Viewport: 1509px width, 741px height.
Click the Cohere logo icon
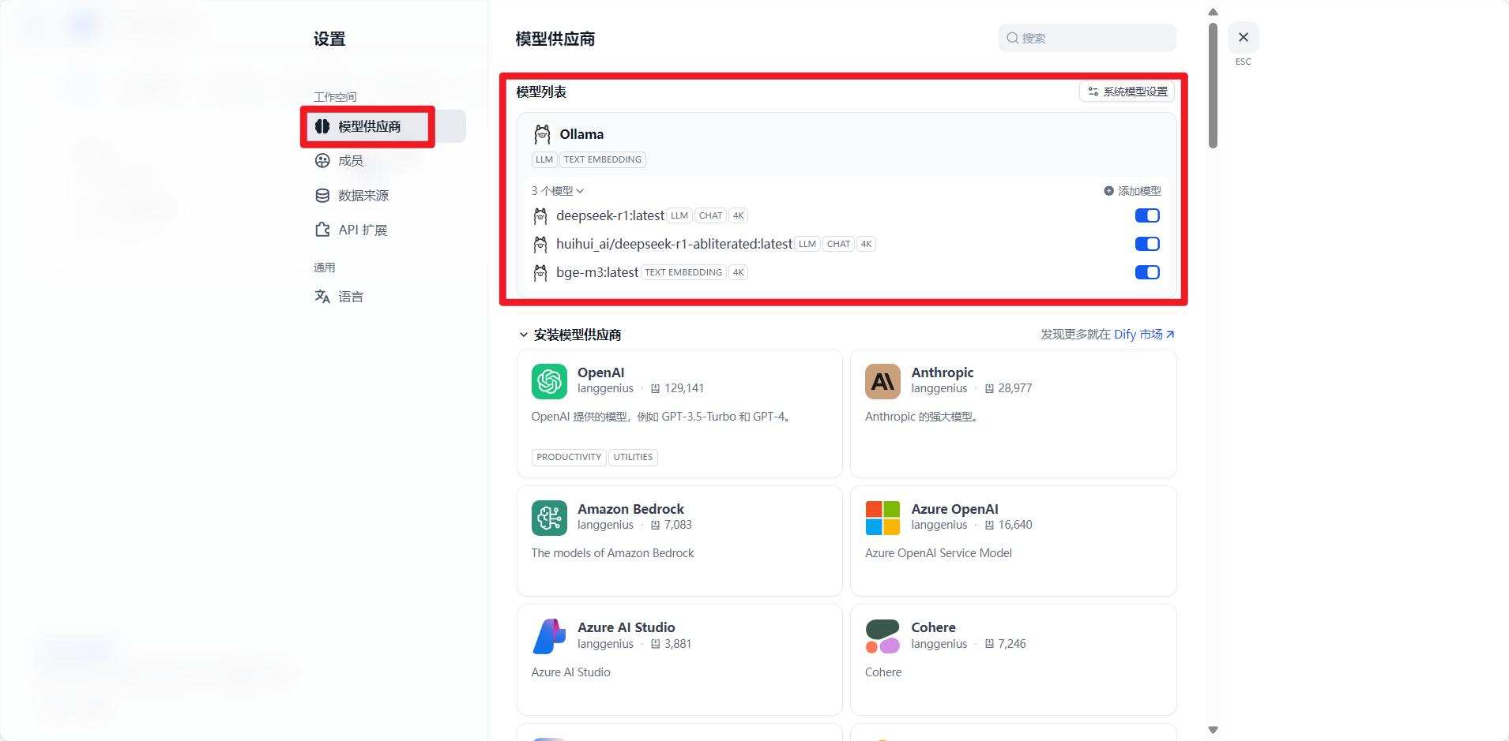[882, 636]
